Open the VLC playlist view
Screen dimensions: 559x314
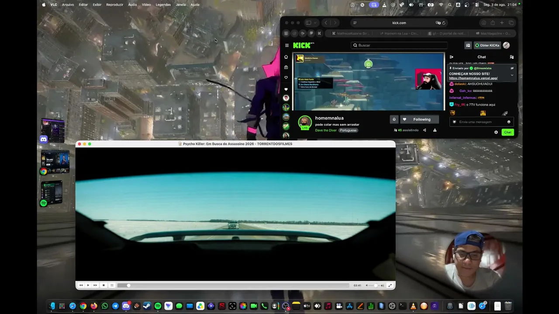(x=112, y=285)
